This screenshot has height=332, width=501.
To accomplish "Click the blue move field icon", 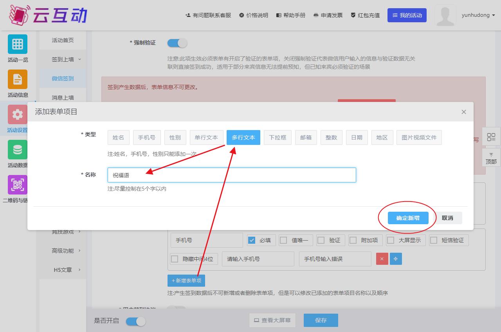I will 396,259.
